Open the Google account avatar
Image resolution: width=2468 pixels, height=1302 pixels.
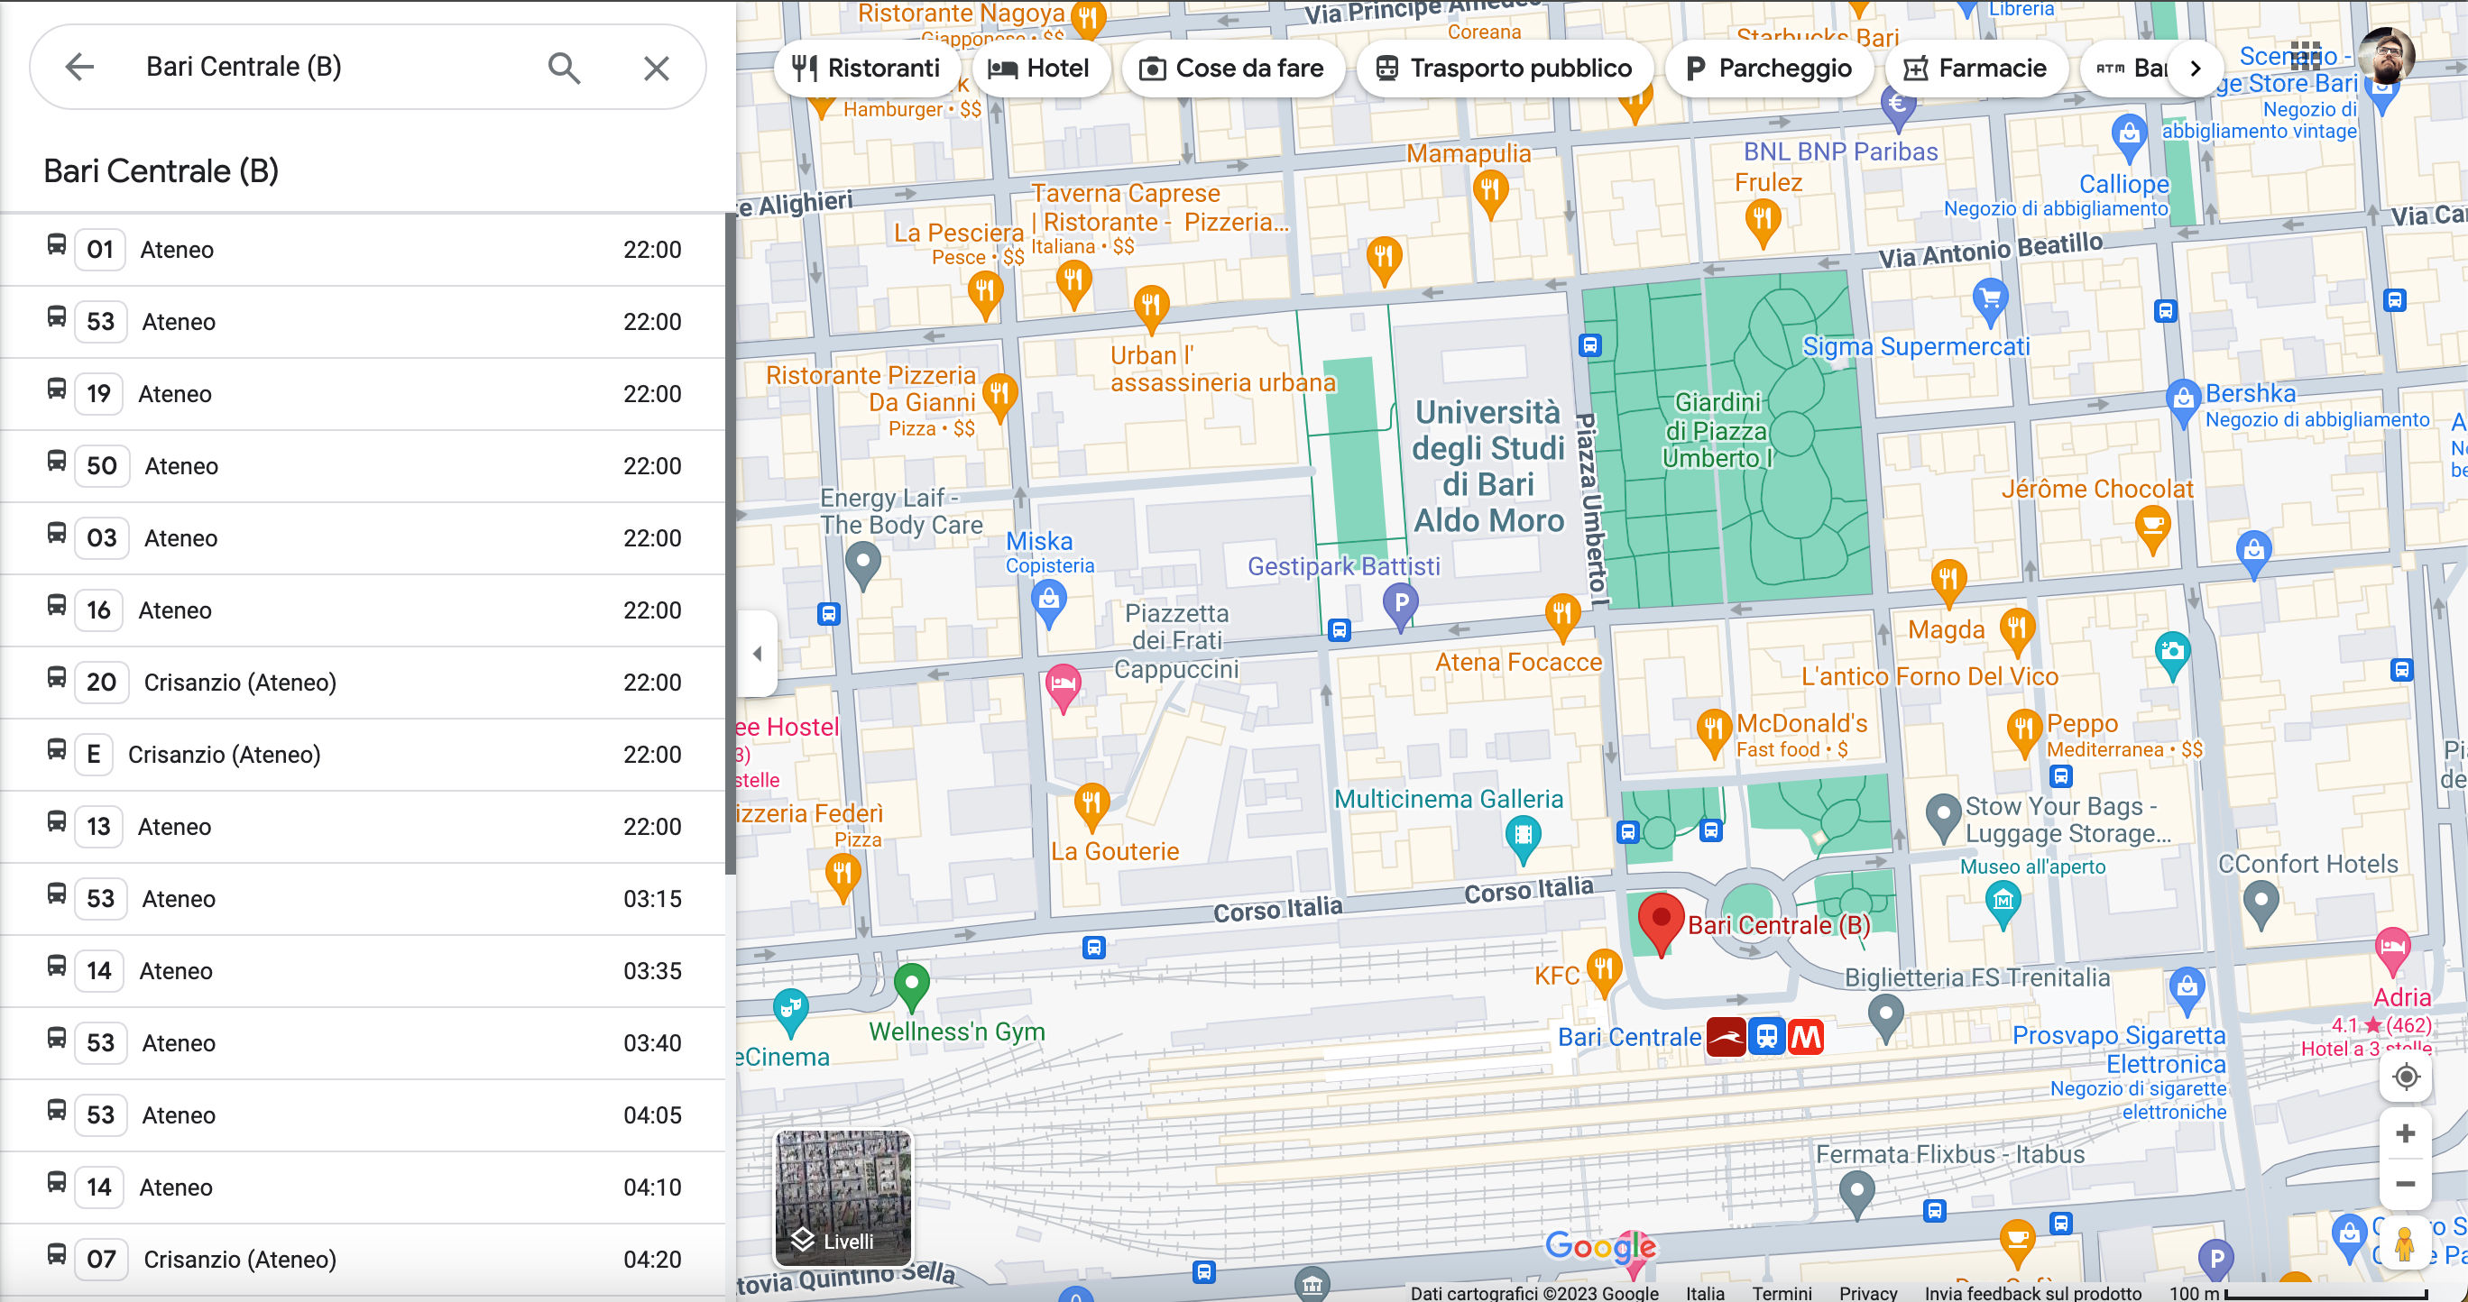(x=2386, y=56)
